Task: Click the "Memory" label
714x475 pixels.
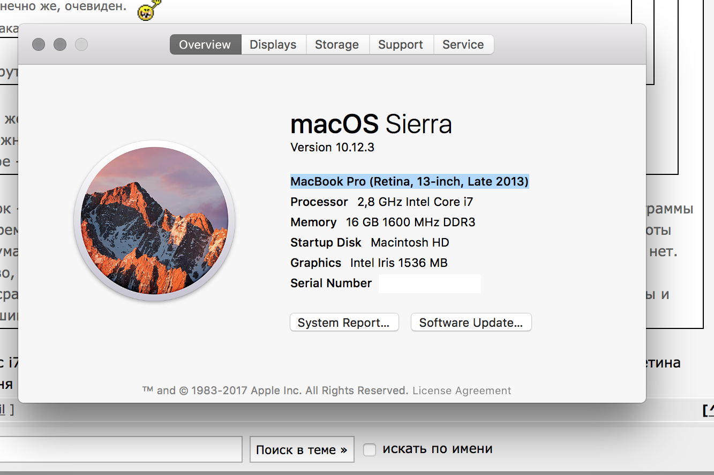Action: [x=313, y=223]
